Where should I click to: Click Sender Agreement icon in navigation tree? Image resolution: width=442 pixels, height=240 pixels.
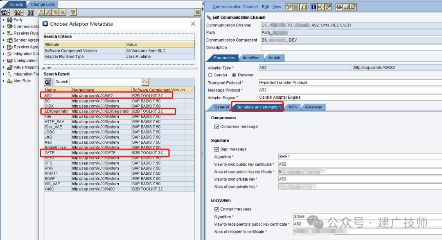click(9, 40)
